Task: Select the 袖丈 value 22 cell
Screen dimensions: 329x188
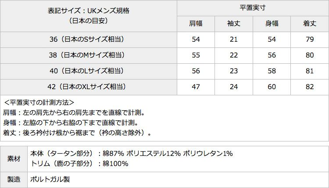Action: 234,55
